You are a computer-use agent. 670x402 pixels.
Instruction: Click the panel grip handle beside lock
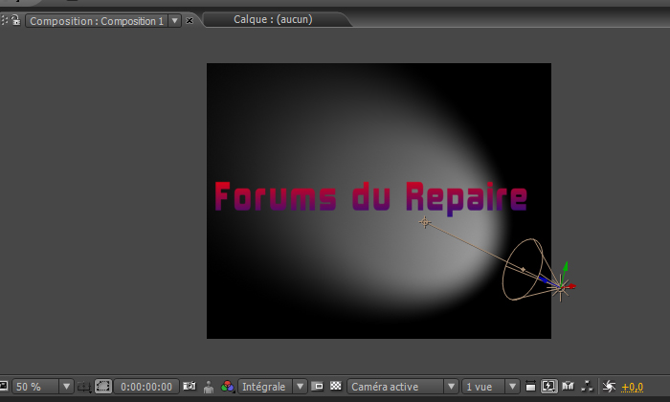4,20
